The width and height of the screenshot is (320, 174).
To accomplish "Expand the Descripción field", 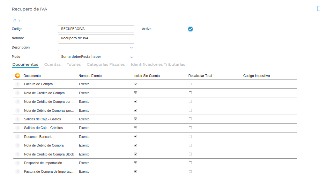I will (x=131, y=47).
